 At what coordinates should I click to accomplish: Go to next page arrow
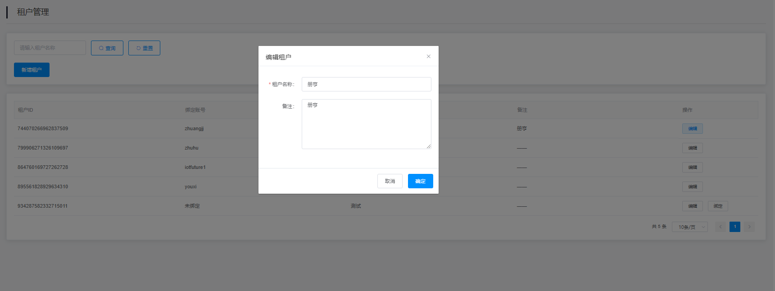coord(749,227)
